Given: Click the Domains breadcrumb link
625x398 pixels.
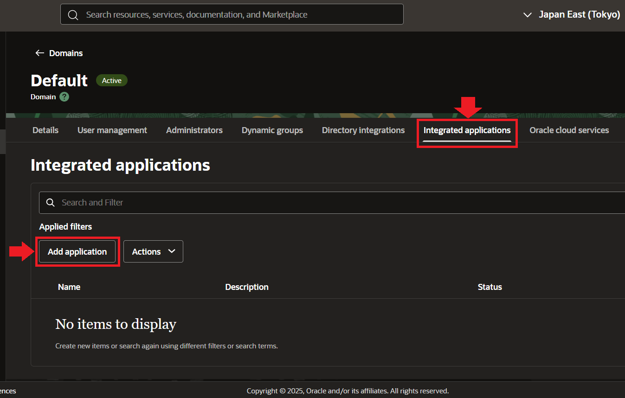Looking at the screenshot, I should (x=66, y=53).
